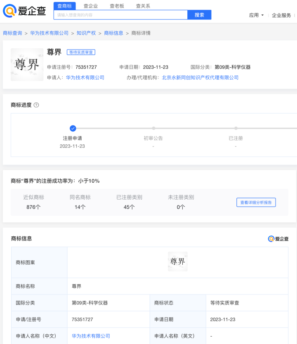297x344 pixels.
Task: Select the application number 75351727 in header
Action: point(86,67)
